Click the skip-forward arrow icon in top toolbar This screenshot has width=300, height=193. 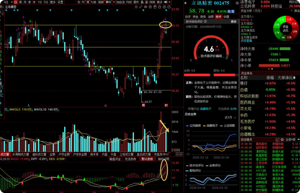[x=166, y=2]
